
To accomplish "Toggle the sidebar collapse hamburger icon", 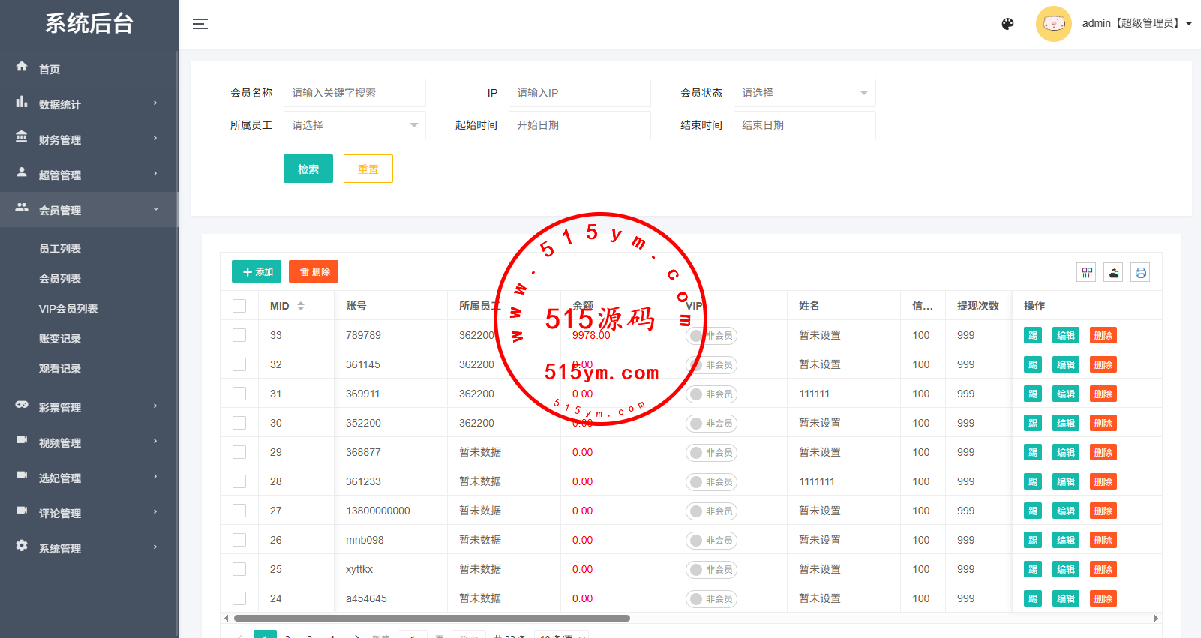I will (200, 24).
